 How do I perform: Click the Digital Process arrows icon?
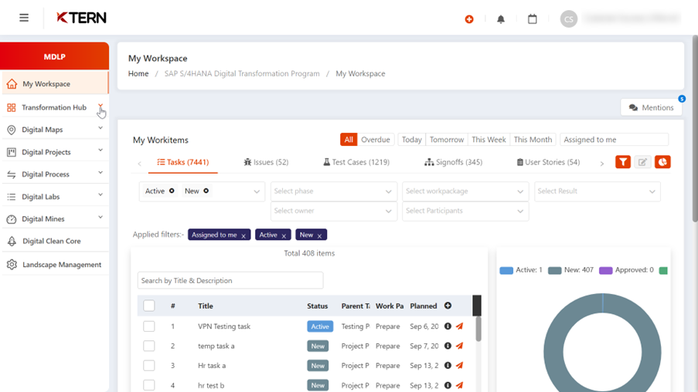[x=12, y=174]
